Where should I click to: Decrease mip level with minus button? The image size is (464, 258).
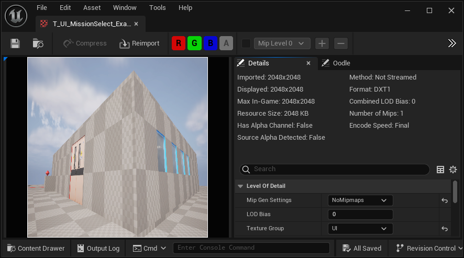(x=341, y=43)
